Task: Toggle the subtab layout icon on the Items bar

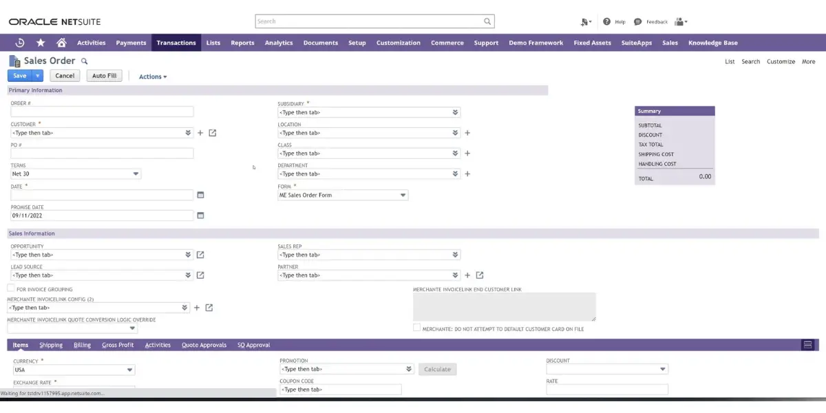Action: point(808,345)
